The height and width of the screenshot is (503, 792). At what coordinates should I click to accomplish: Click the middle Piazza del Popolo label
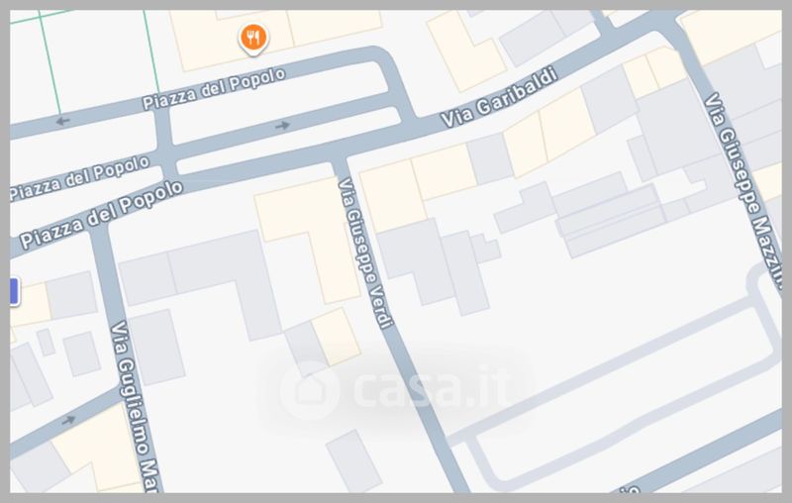pos(80,178)
